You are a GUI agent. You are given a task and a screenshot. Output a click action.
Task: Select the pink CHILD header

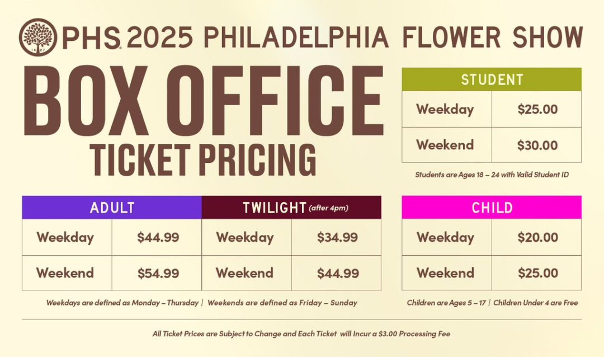492,208
